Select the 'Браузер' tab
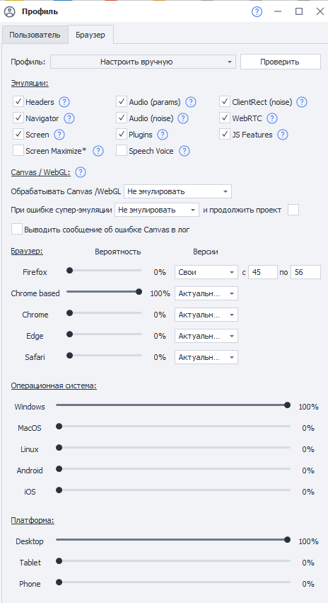328x603 pixels. 90,35
